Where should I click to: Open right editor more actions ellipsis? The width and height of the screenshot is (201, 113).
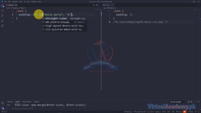click(x=198, y=5)
